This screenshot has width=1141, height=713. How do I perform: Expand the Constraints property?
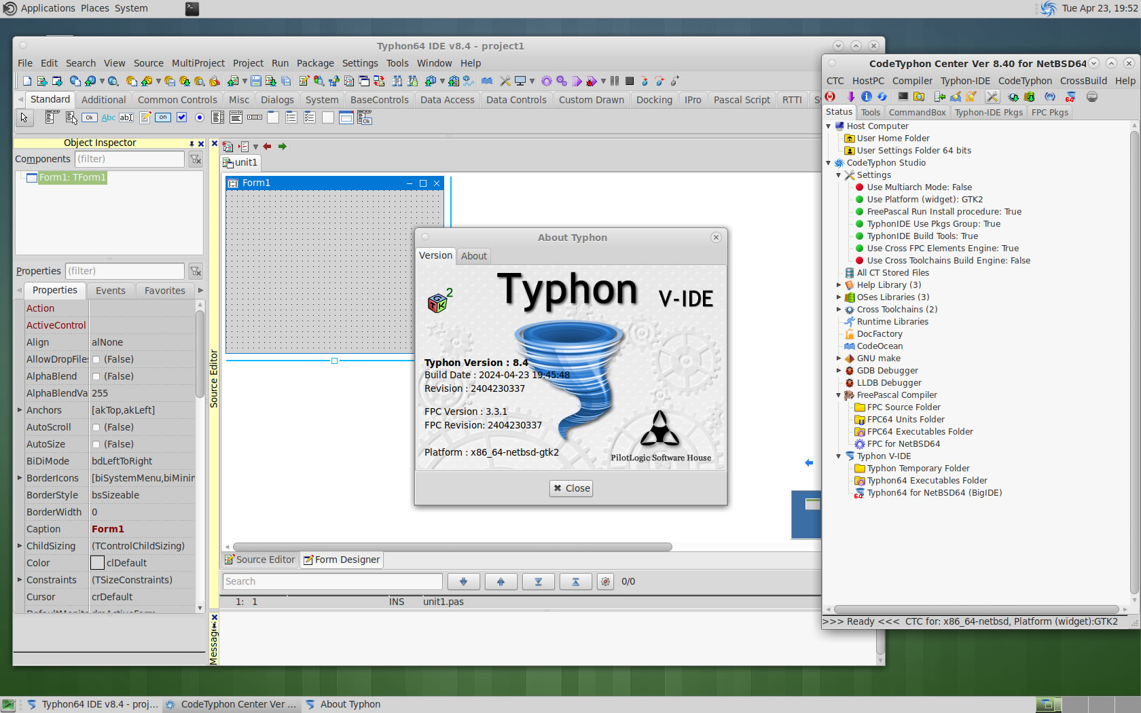[x=20, y=580]
